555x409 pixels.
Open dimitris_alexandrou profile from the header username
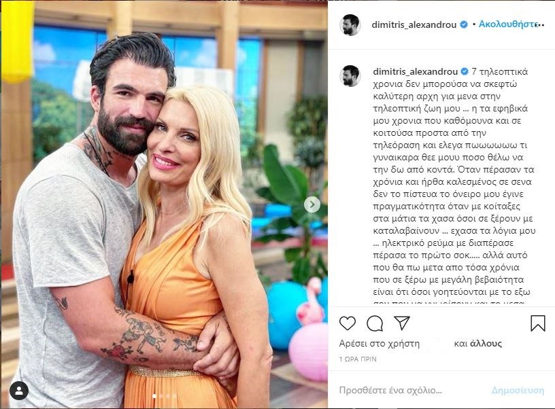414,24
